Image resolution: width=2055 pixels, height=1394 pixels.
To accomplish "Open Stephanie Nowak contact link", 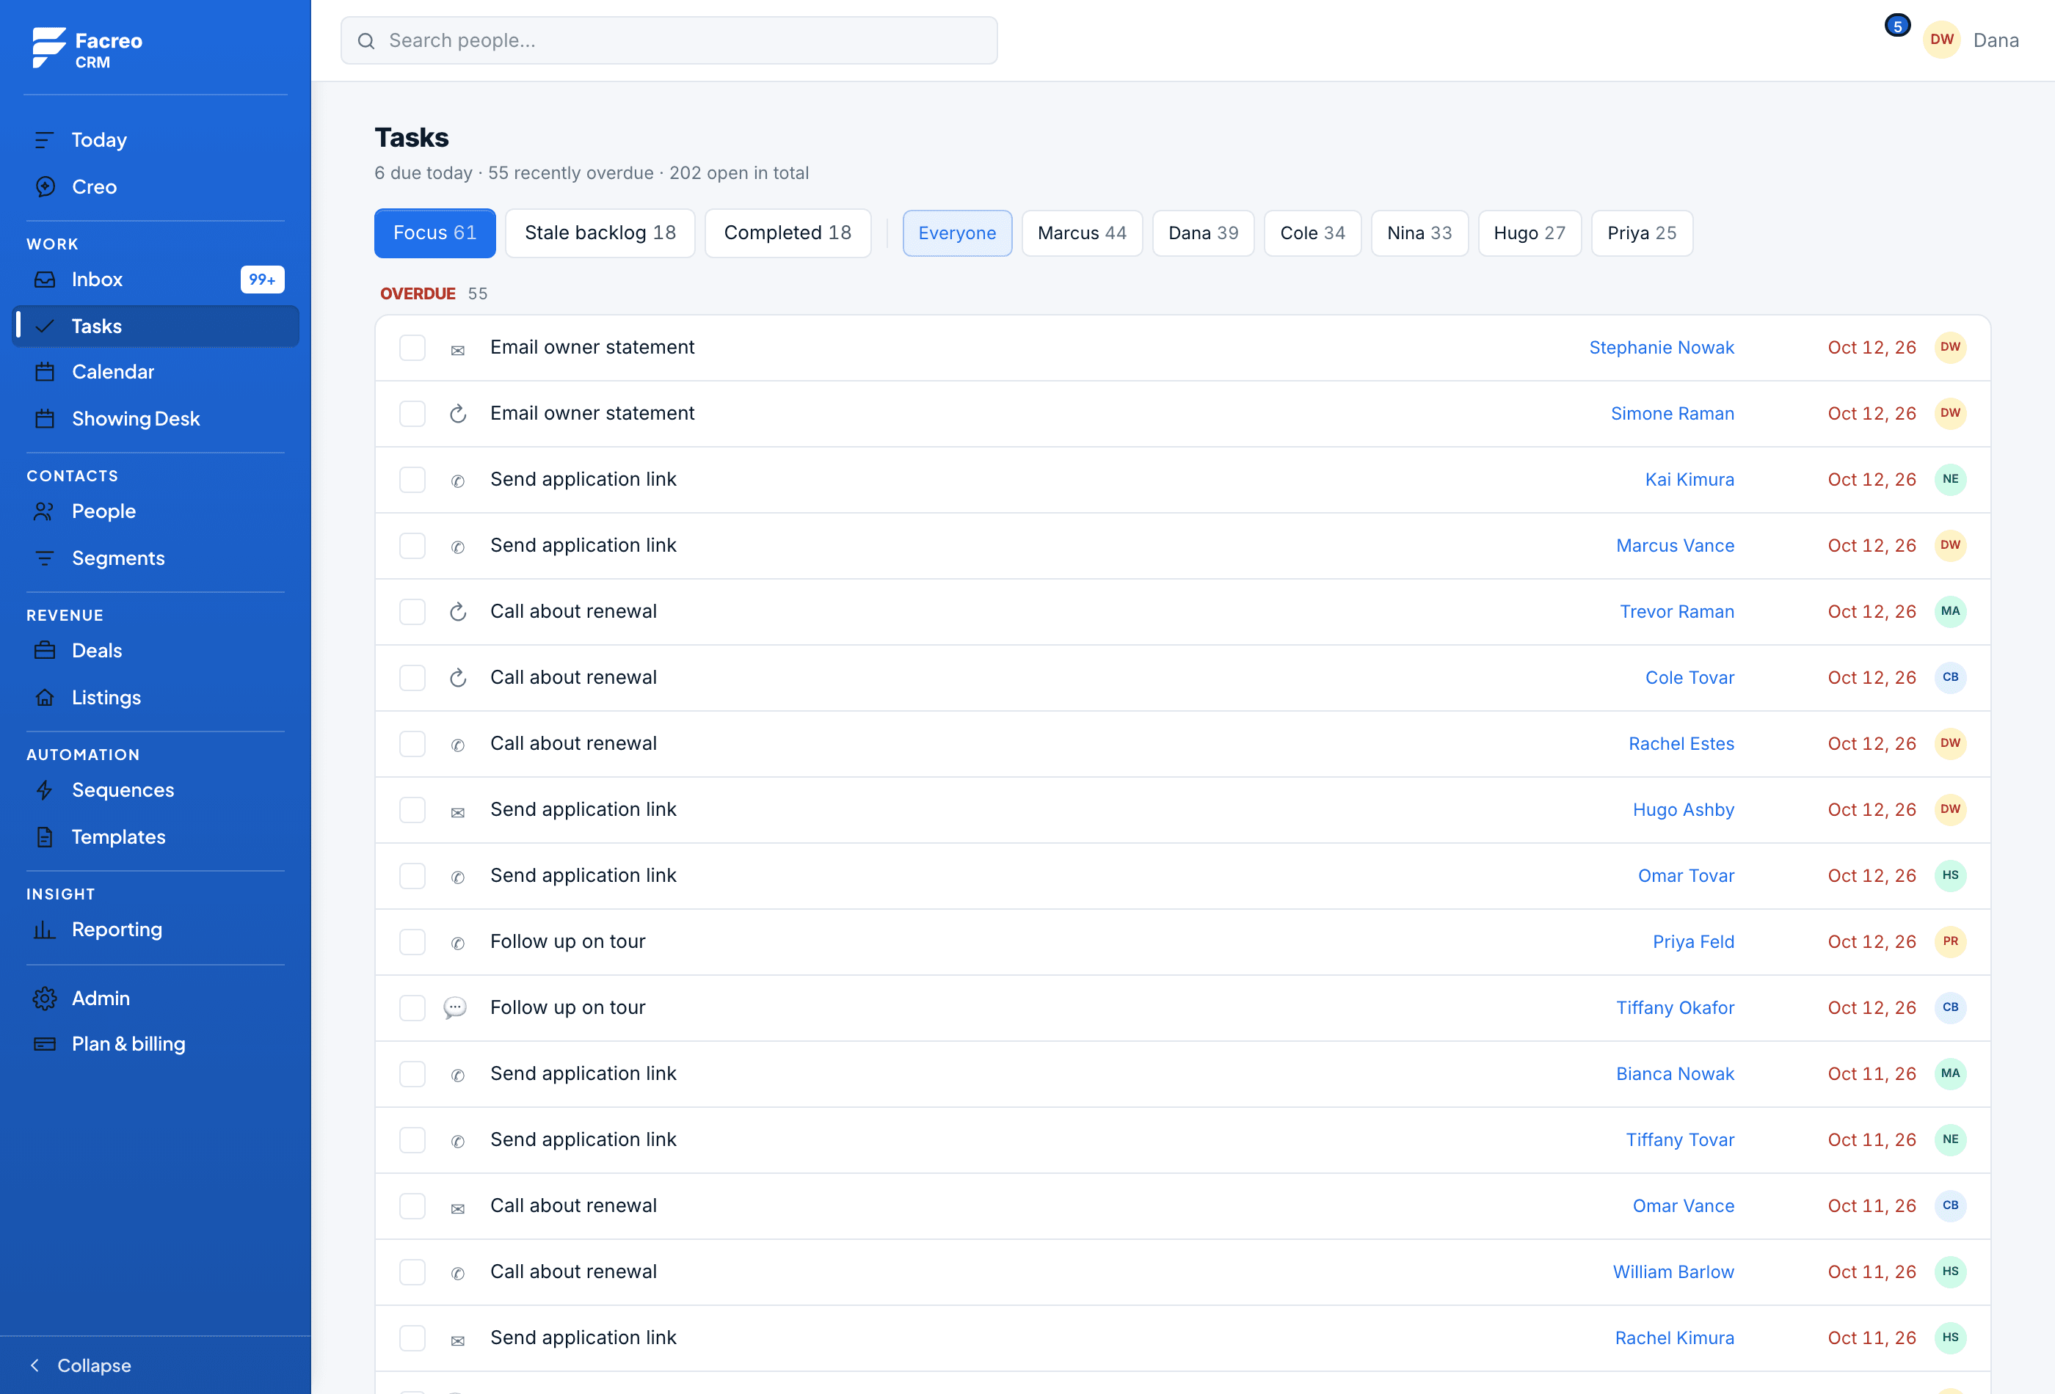I will [1662, 347].
